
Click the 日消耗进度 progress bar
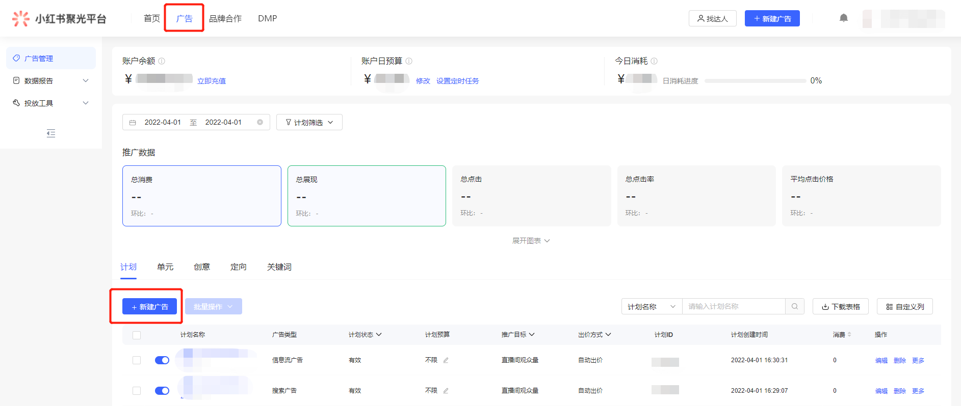(756, 81)
